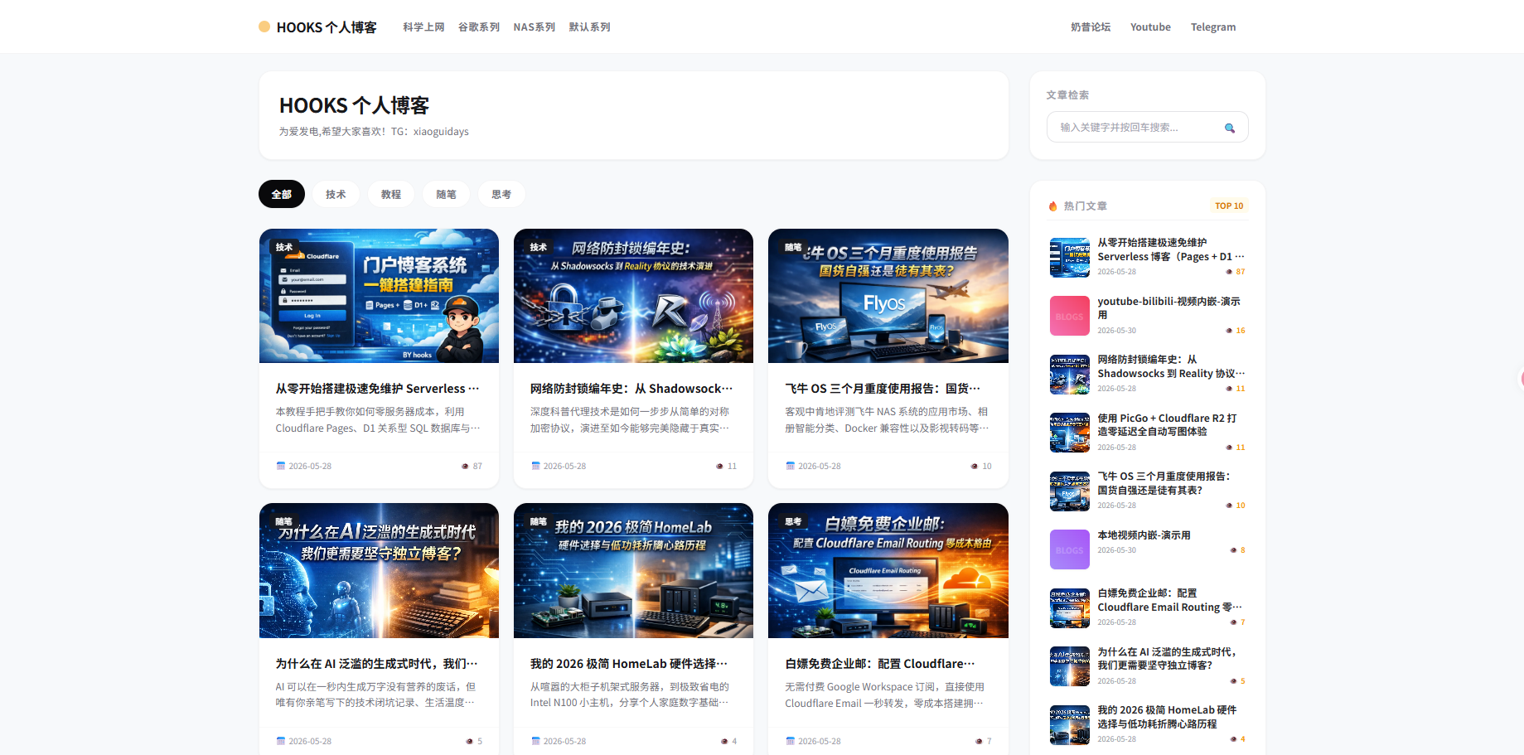Open sidebar article 本地视频内嵌-演示用
The height and width of the screenshot is (755, 1524).
[x=1144, y=535]
